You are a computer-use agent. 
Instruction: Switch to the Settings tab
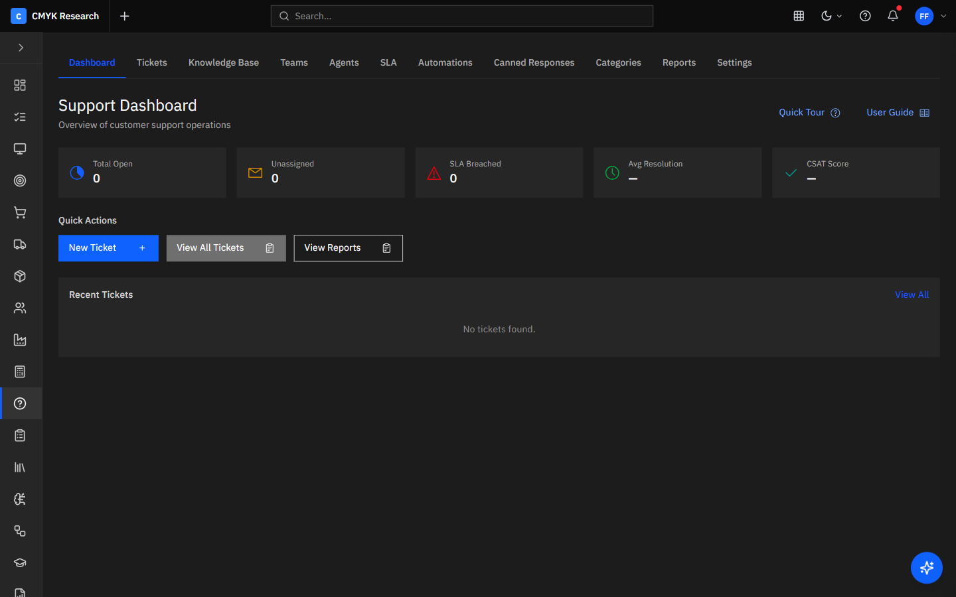point(734,62)
